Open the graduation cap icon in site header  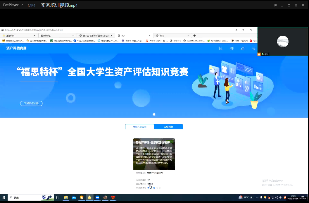click(232, 49)
